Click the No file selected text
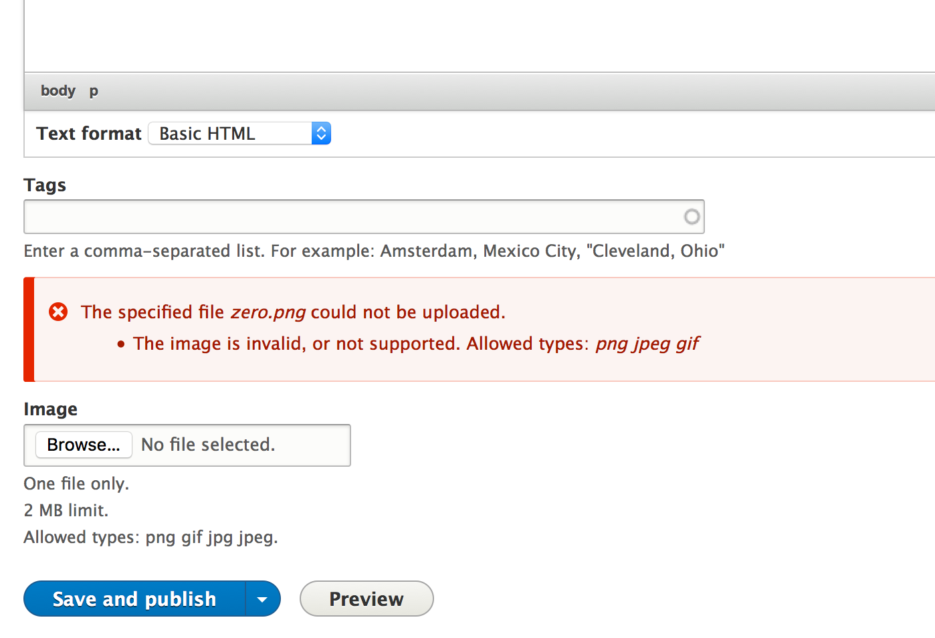The width and height of the screenshot is (935, 638). [208, 445]
